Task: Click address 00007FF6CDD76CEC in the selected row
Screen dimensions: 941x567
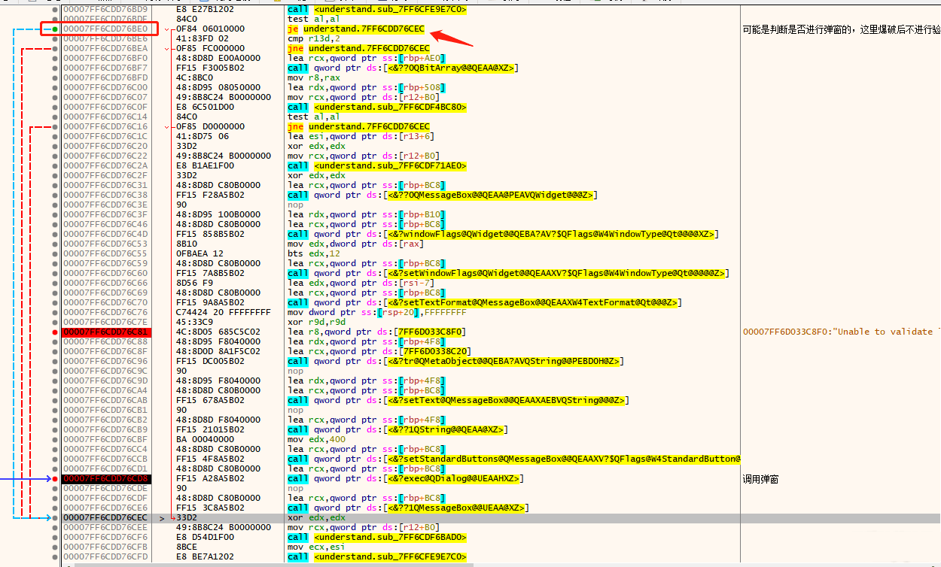Action: point(105,517)
